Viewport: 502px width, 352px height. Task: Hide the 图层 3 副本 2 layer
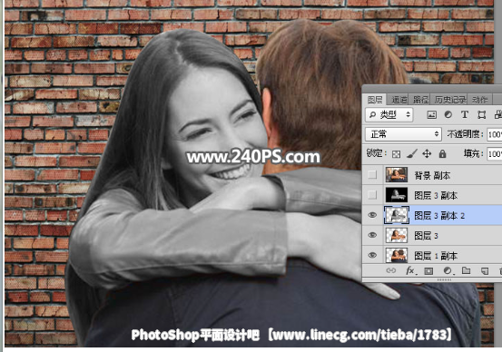pyautogui.click(x=372, y=215)
